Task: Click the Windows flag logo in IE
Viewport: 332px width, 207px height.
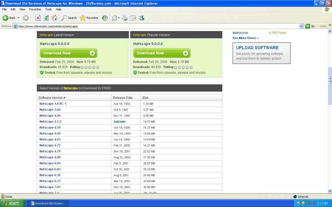Action: click(327, 9)
